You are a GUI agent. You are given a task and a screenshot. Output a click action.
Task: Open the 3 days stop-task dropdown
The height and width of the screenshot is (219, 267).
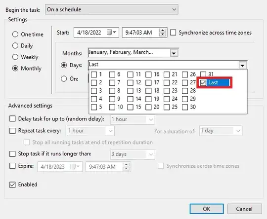[x=133, y=154]
